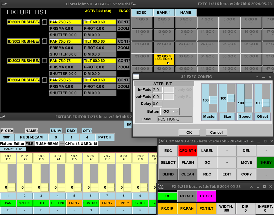This screenshot has height=215, width=274.
Task: Open the Button GO dropdown
Action: 170,111
